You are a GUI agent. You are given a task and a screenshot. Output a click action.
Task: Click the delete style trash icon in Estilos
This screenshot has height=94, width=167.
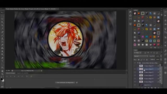pos(158,48)
